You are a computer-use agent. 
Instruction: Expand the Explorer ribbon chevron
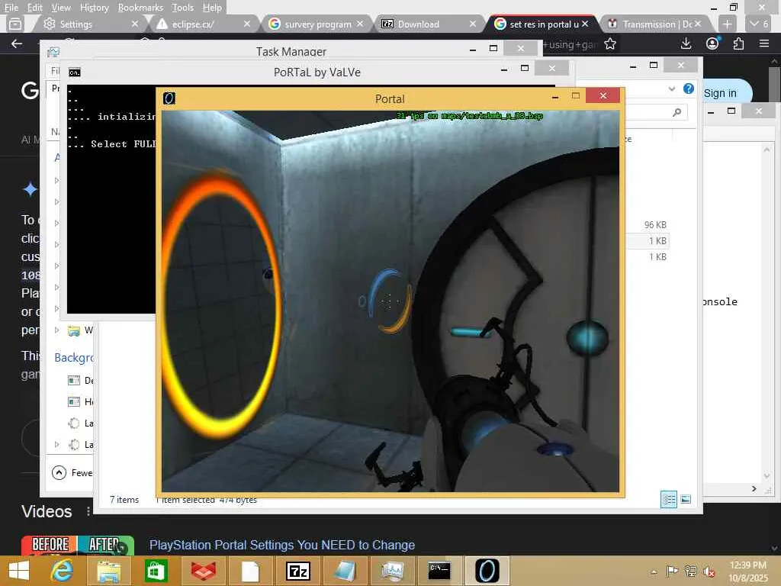671,89
